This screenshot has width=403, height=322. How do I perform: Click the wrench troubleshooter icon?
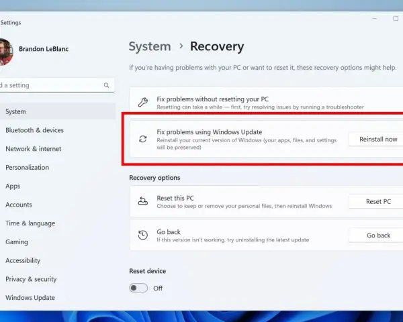(x=143, y=102)
